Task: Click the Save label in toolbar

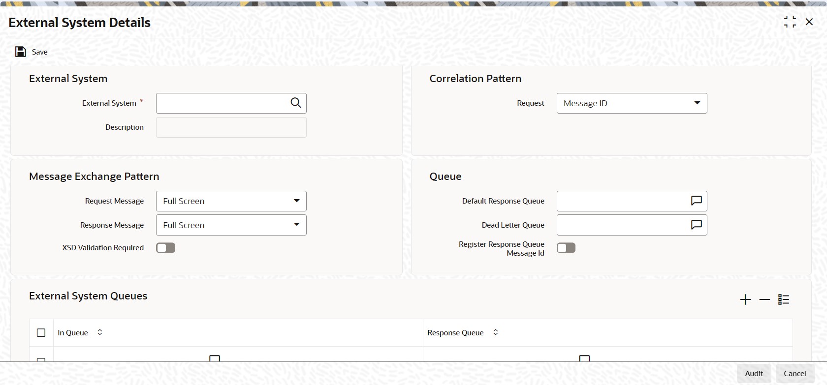Action: [40, 52]
